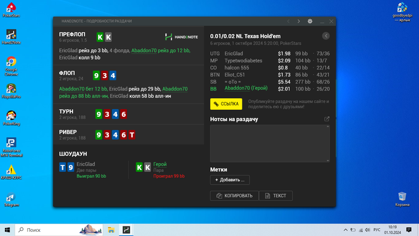Open goodbyedpi desktop shortcut
Viewport: 419px width, 236px height.
402,12
